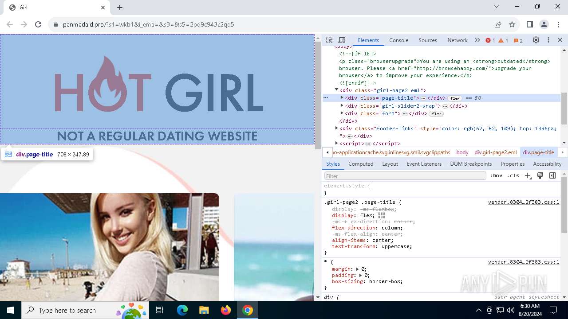Close the DevTools panel
The width and height of the screenshot is (568, 319).
coord(560,40)
